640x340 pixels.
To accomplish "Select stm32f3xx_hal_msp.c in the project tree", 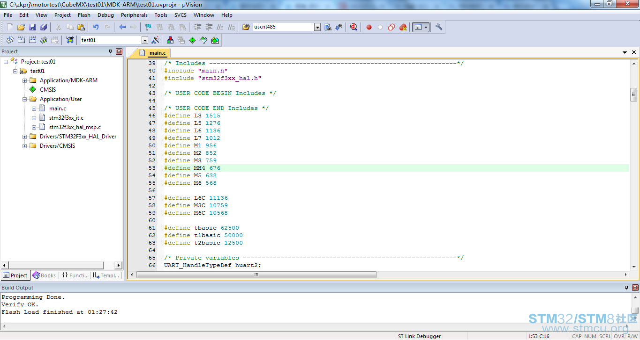I will click(x=75, y=127).
